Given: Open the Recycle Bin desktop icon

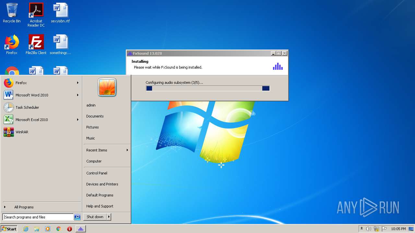Looking at the screenshot, I should [12, 13].
